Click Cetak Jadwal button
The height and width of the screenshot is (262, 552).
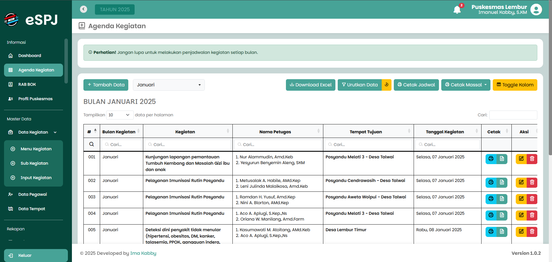416,85
